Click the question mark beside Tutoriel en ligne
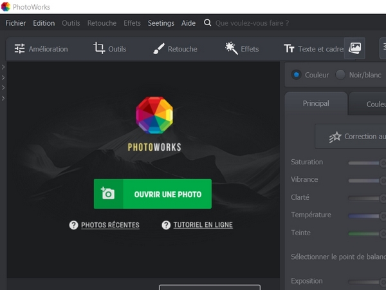The height and width of the screenshot is (290, 386). 166,225
